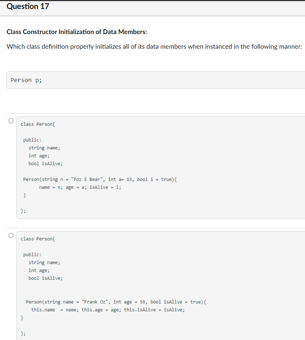Select the first answer radio button

11,121
